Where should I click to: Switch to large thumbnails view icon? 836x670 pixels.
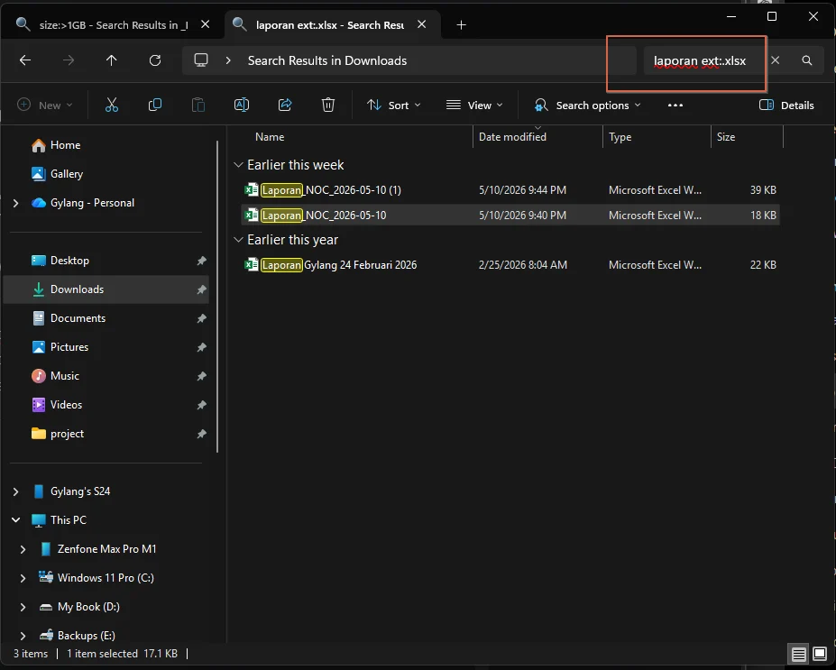[820, 654]
